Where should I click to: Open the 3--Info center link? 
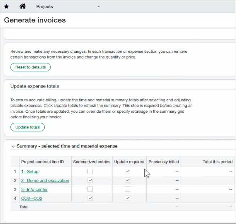(34, 189)
